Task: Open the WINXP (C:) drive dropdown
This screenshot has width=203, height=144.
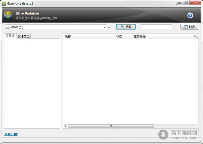Action: tap(105, 27)
